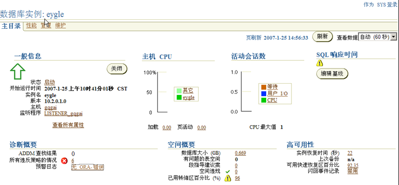The image size is (399, 185).
Task: Open the 禁用 flashback logging link
Action: tap(353, 171)
